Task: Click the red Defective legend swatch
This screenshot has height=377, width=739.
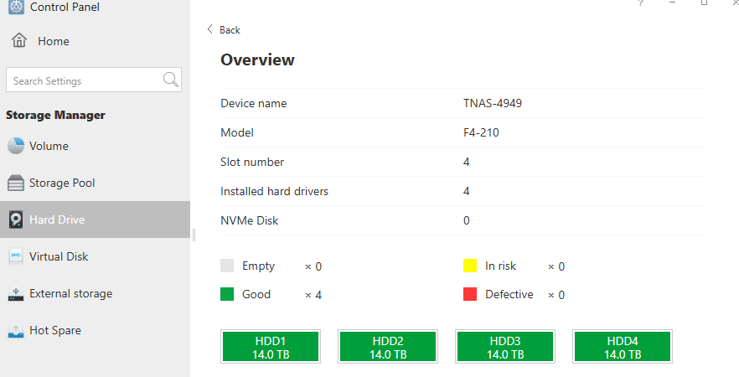Action: point(470,294)
